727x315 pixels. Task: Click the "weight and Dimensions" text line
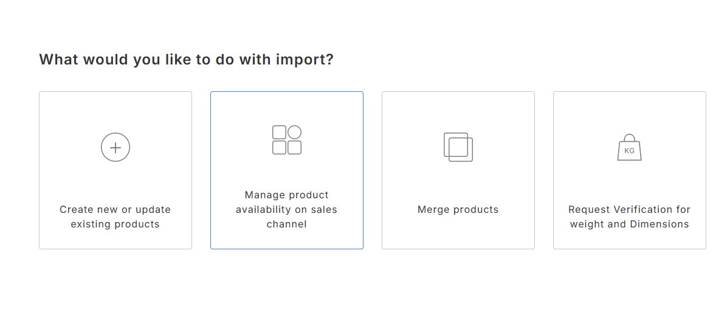[x=630, y=224]
